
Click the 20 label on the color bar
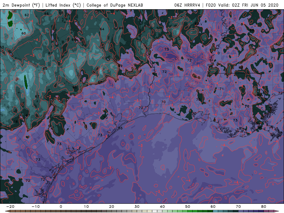[111, 207]
